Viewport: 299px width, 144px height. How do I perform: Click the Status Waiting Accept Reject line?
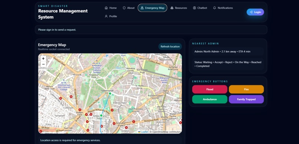click(x=228, y=64)
